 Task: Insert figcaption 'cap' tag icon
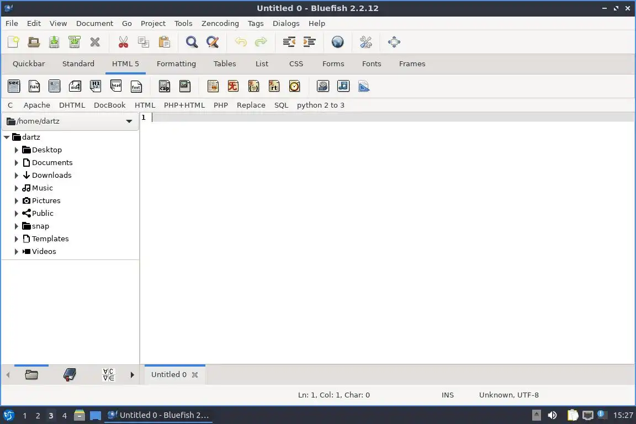(165, 86)
